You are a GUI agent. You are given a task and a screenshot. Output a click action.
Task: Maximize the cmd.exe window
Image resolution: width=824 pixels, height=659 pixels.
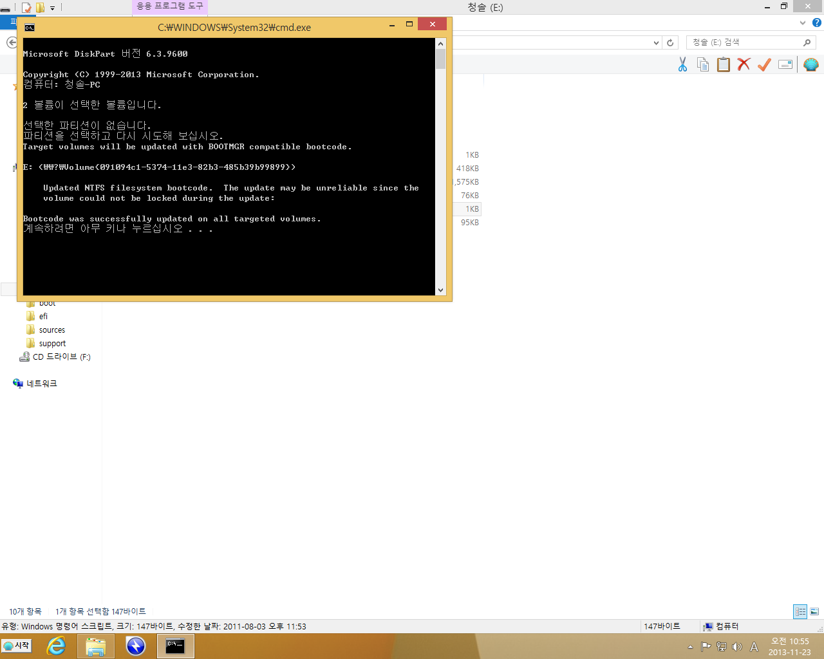pyautogui.click(x=409, y=24)
